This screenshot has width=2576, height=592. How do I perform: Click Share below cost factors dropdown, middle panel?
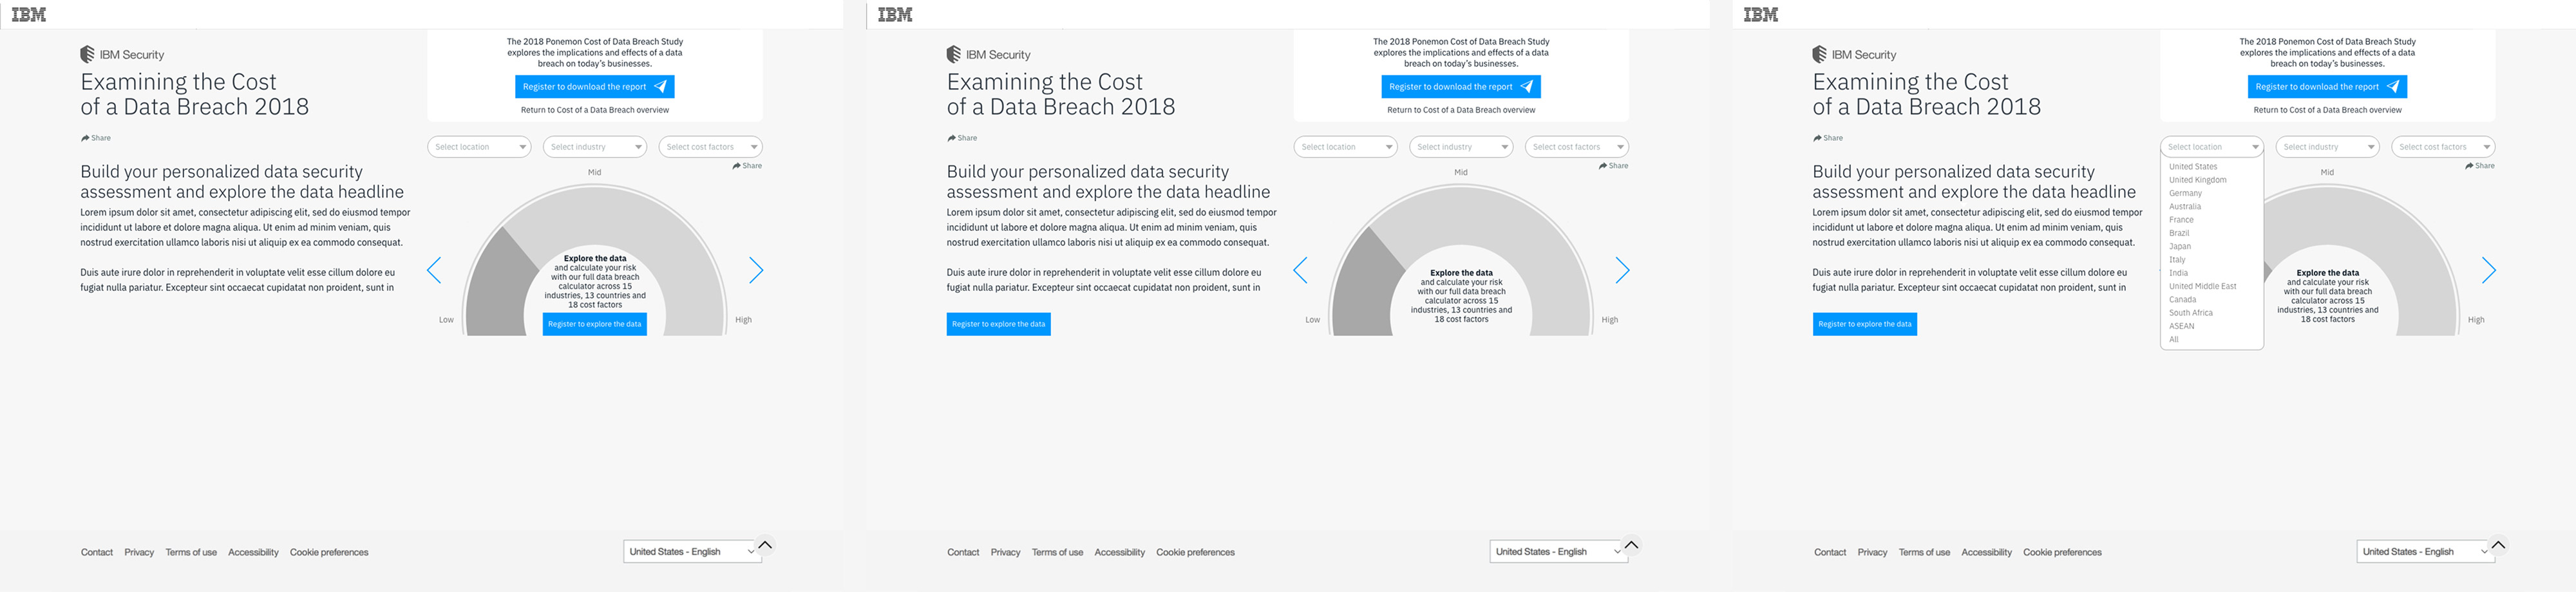point(1613,166)
